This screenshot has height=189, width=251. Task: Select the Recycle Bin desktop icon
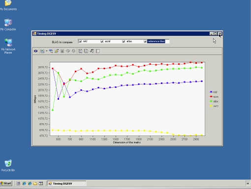[x=8, y=165]
